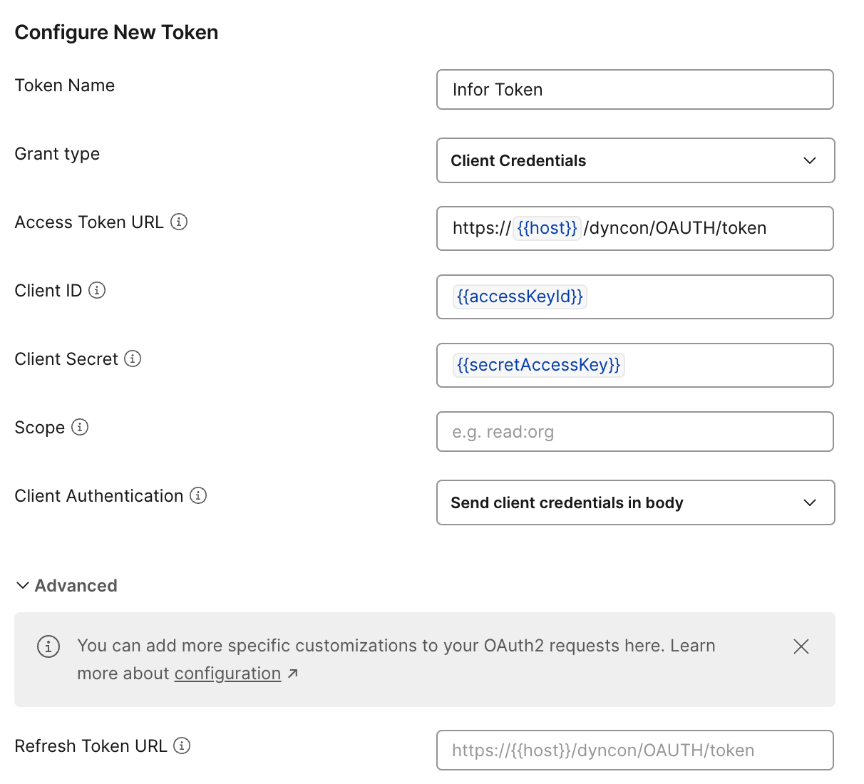Click the Refresh Token URL input field
The height and width of the screenshot is (784, 864).
(634, 750)
